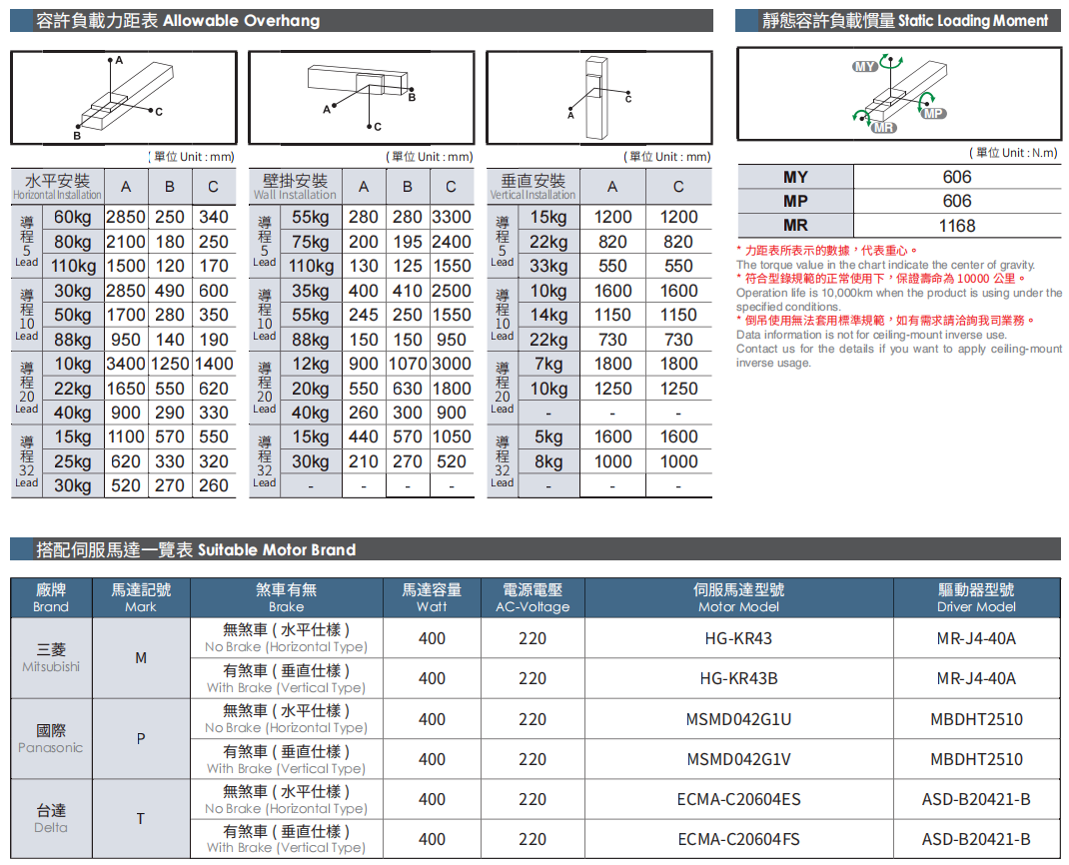Screen dimensions: 1069x865
Task: Click the MR value 1168 cell
Action: [x=956, y=226]
